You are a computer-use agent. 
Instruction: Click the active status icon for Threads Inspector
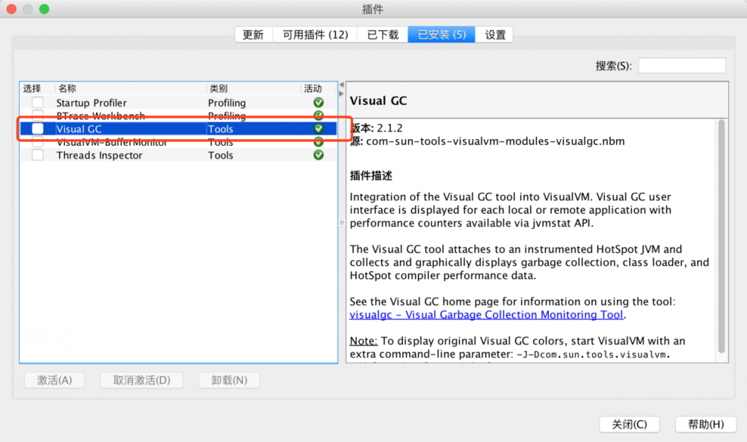tap(318, 155)
